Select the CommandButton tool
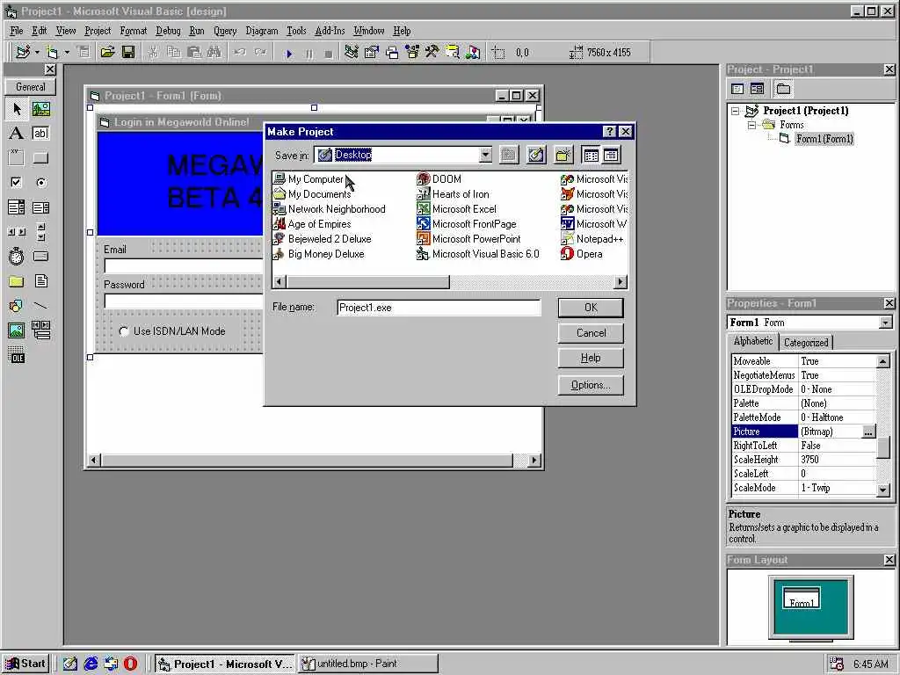The height and width of the screenshot is (675, 900). (40, 158)
